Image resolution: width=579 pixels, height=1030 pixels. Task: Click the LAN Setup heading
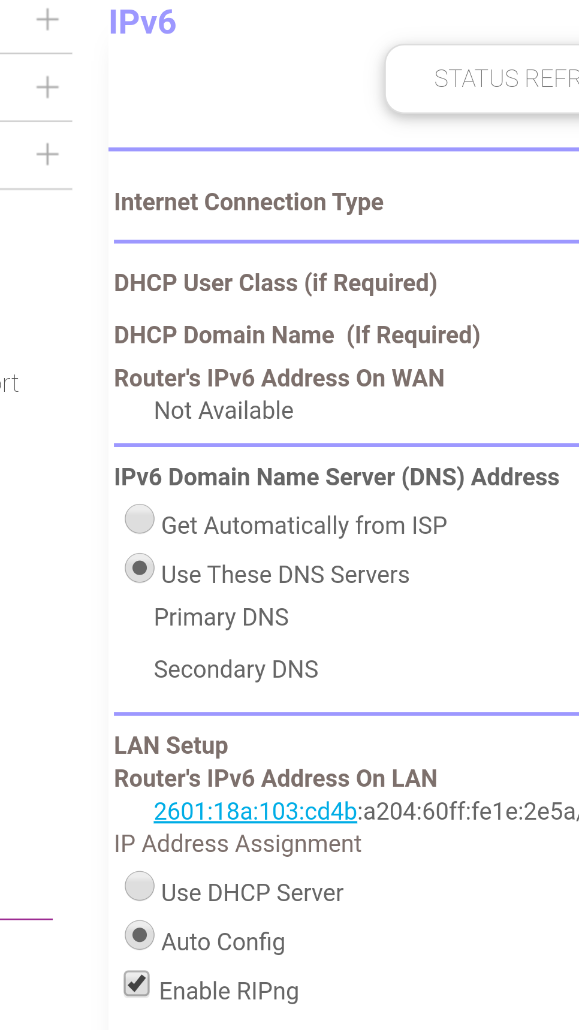[x=171, y=746]
